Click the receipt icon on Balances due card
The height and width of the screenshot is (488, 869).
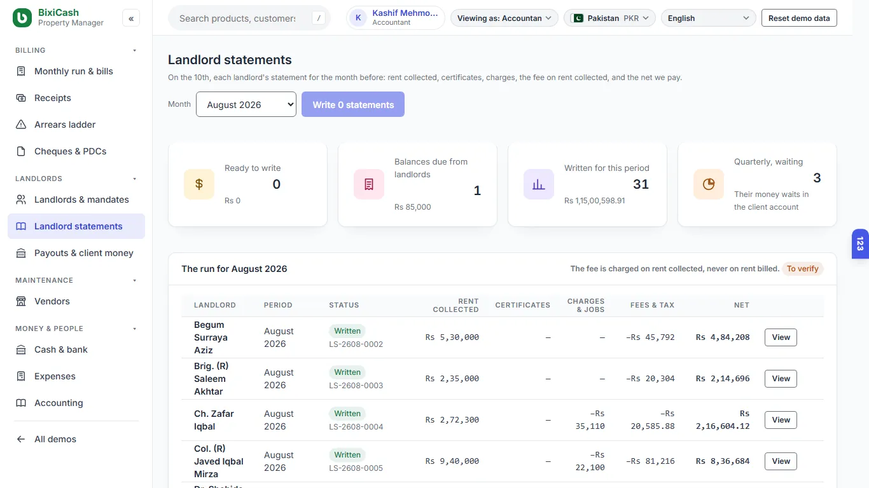(x=369, y=184)
